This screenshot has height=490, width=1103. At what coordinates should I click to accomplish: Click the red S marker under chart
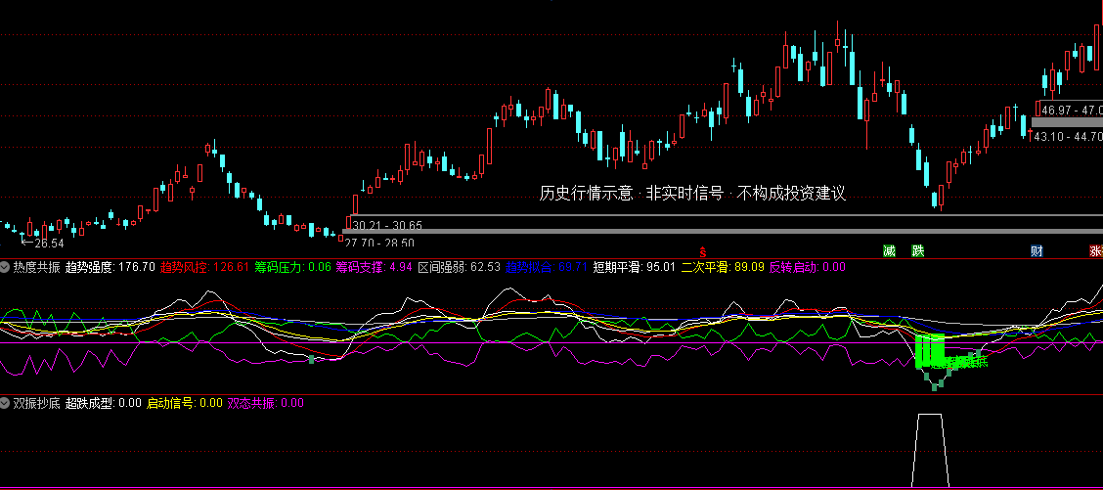(702, 251)
